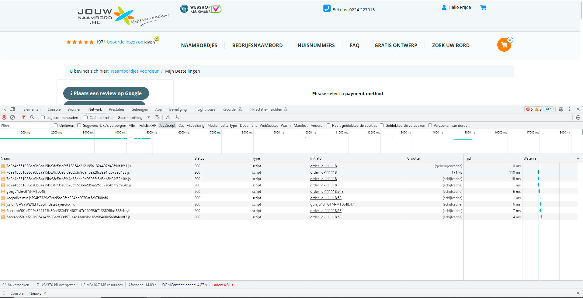Open DevTools three-dot customize menu

coord(570,109)
